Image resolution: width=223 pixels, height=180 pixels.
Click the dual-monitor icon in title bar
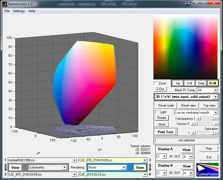187,3
